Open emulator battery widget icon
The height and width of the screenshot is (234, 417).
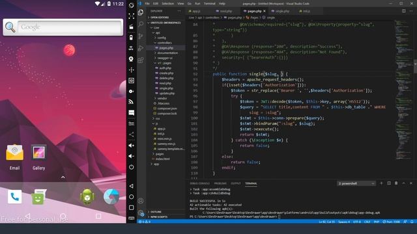[132, 38]
